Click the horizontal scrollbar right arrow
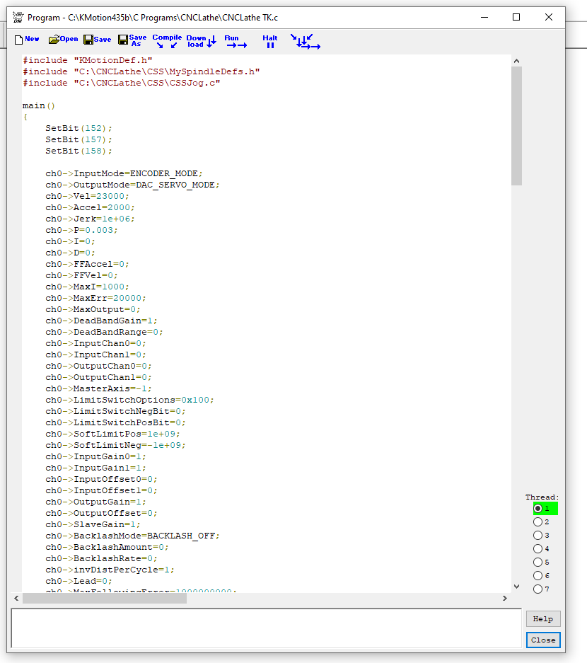The height and width of the screenshot is (663, 587). (505, 599)
